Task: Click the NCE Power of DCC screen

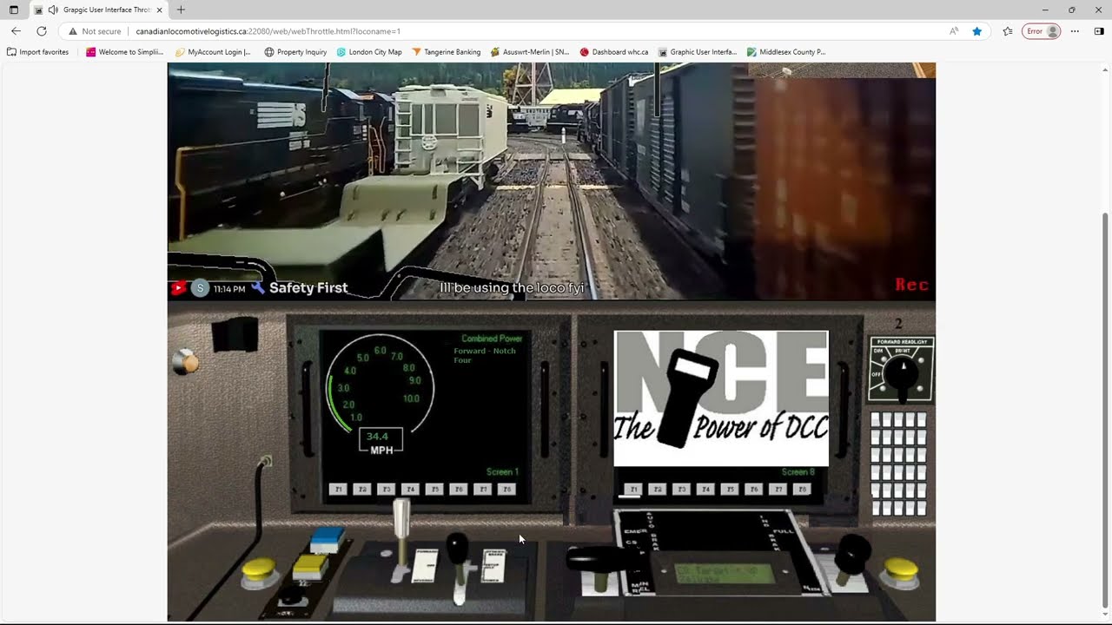Action: [x=721, y=398]
